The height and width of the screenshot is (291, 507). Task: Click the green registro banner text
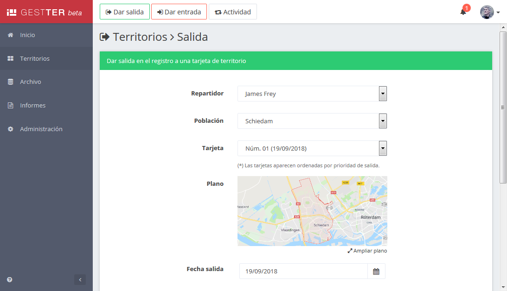click(x=177, y=61)
